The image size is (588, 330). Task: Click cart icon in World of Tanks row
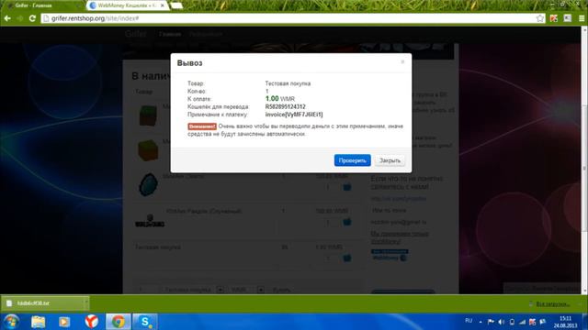coord(347,222)
